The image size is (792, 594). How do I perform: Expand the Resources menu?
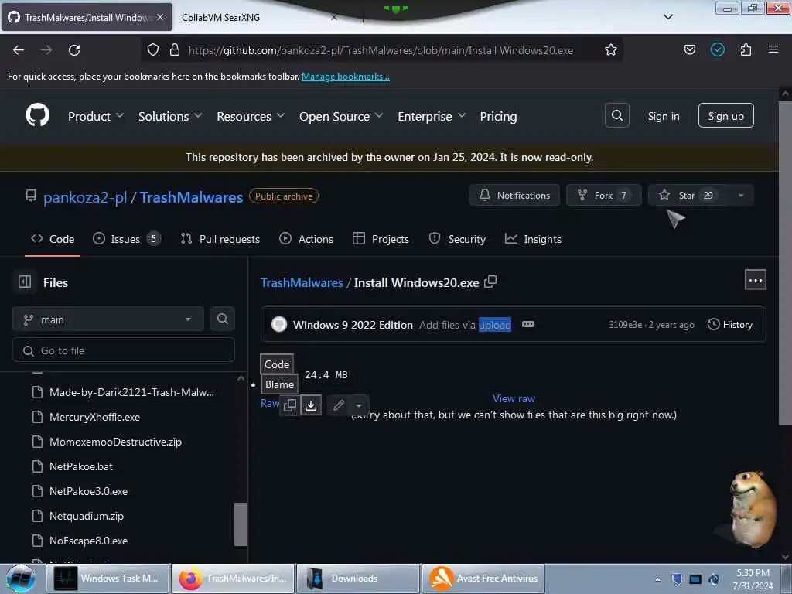tap(251, 117)
